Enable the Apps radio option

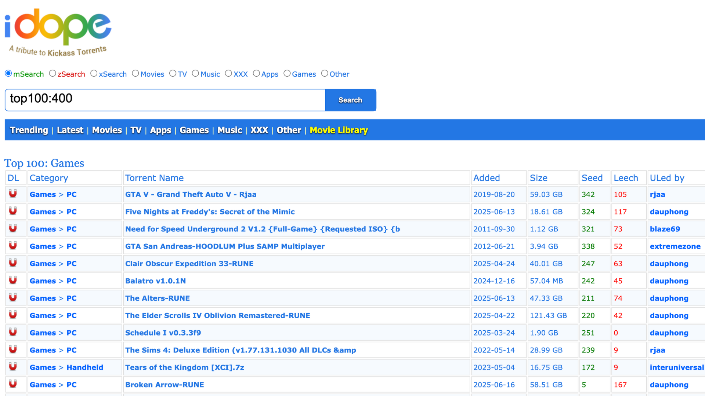256,74
